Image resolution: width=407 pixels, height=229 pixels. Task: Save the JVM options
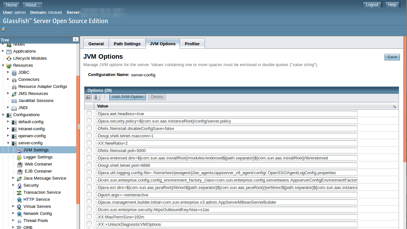click(x=392, y=57)
